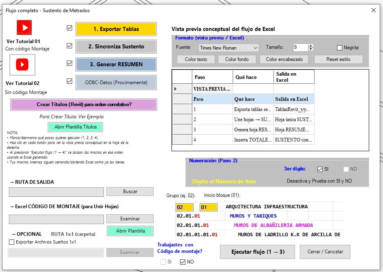383x272 pixels.
Task: Click row selector arrow for VISTA PREVIA row
Action: (182, 89)
